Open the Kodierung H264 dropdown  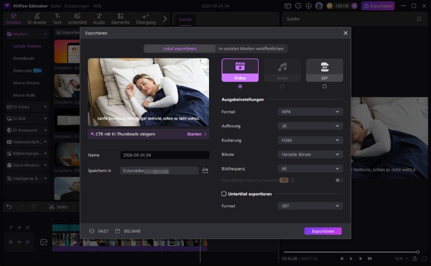pos(310,140)
